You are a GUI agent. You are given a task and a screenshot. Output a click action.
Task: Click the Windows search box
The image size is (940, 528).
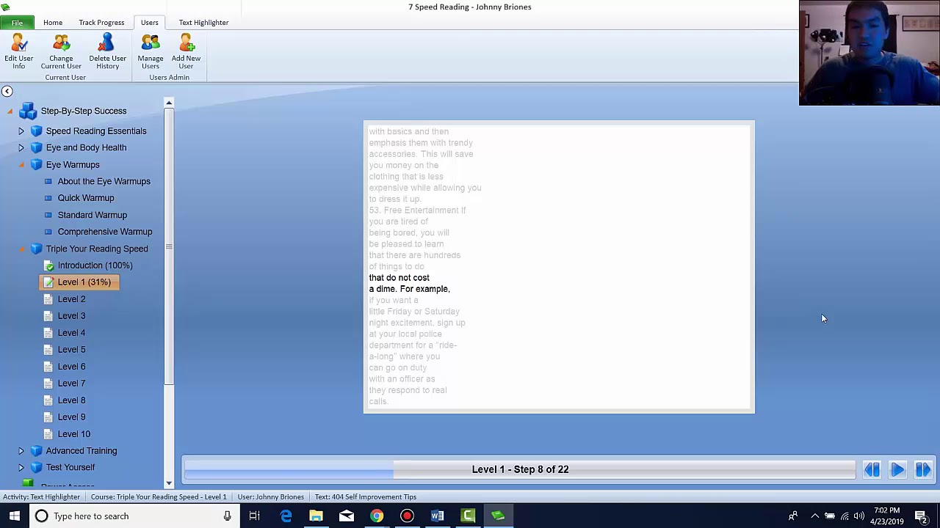[x=134, y=516]
